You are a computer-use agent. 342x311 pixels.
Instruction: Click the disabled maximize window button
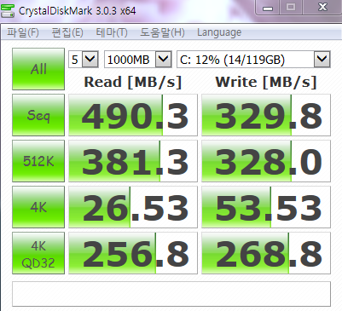(x=291, y=8)
